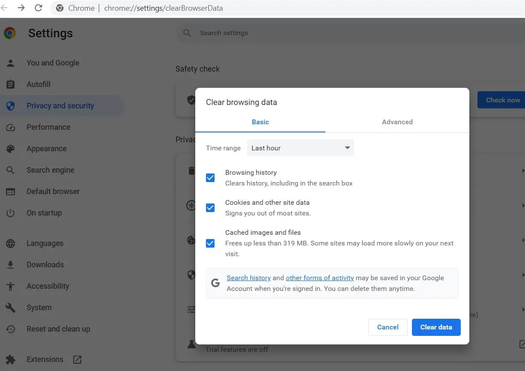
Task: Select the System wrench icon
Action: (x=10, y=307)
